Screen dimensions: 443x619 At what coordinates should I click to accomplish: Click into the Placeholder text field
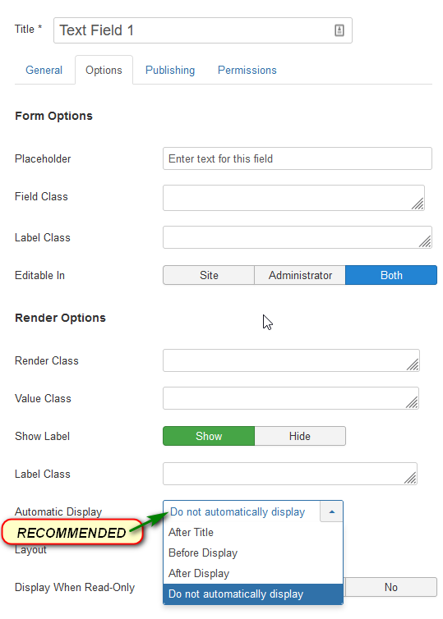298,158
